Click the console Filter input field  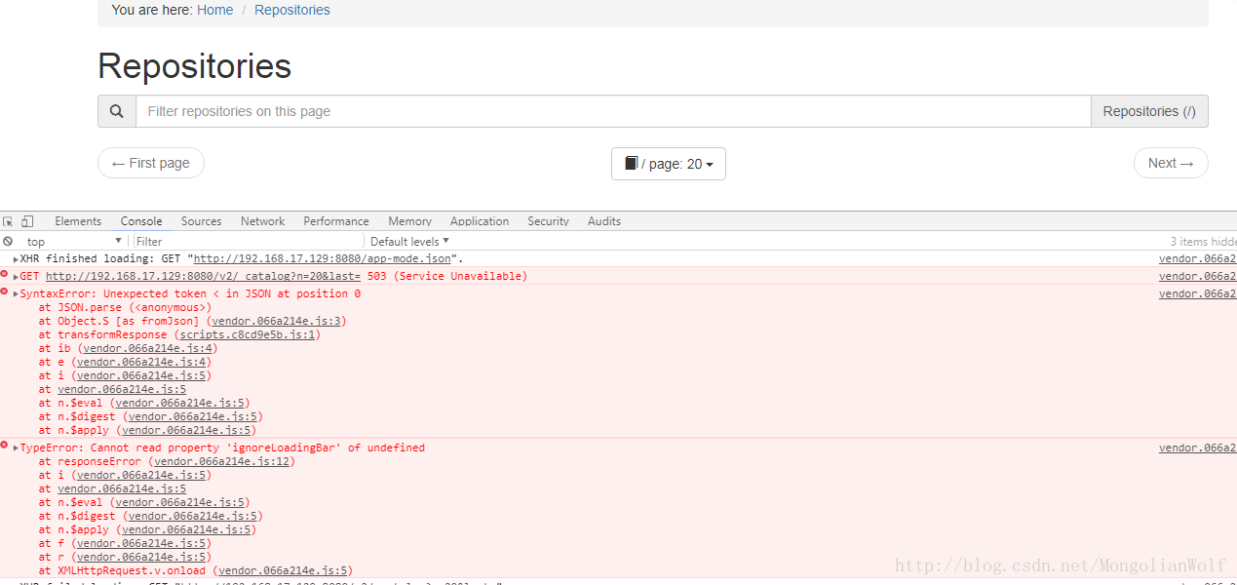249,241
